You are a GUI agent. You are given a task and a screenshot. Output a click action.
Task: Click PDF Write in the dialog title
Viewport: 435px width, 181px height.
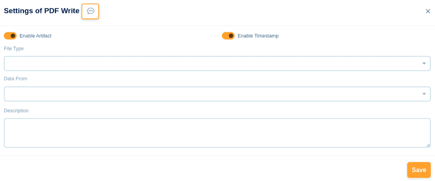[61, 11]
